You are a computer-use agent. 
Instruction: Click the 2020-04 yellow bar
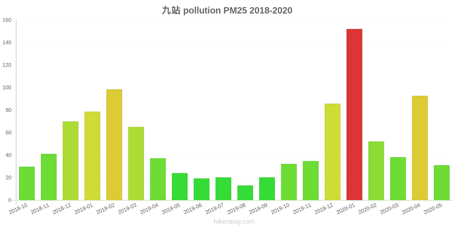pyautogui.click(x=420, y=148)
